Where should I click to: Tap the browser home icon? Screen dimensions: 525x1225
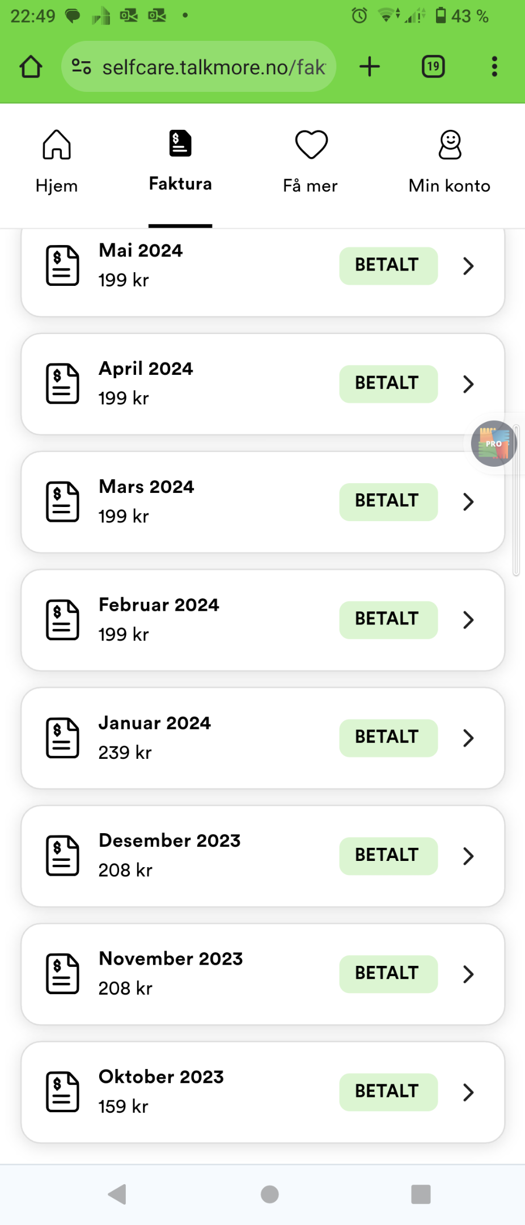(x=31, y=67)
